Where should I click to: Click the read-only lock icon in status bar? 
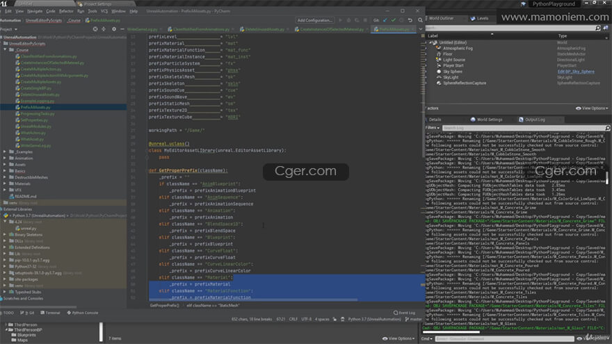(335, 319)
